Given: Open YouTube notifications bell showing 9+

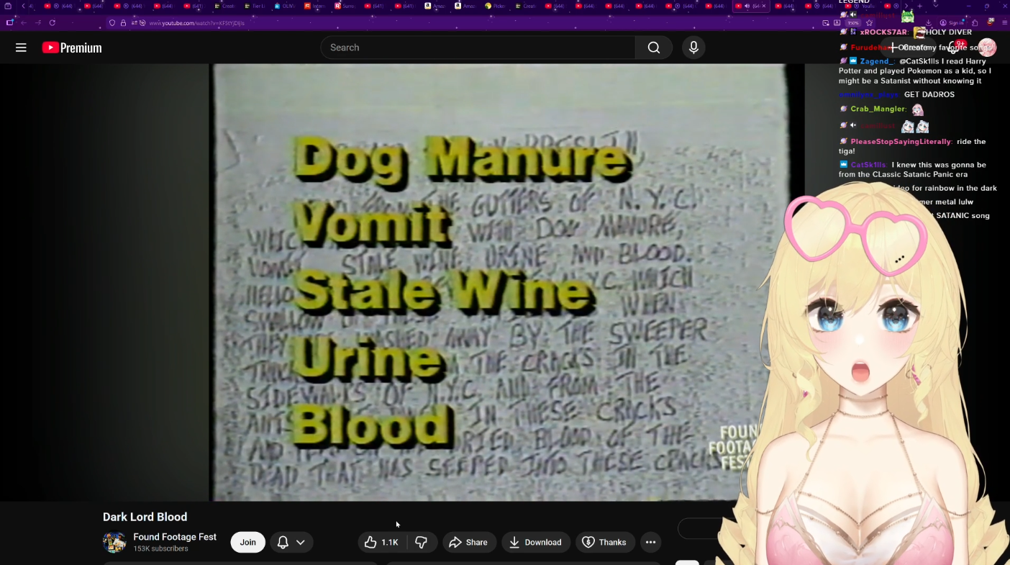Looking at the screenshot, I should point(955,48).
